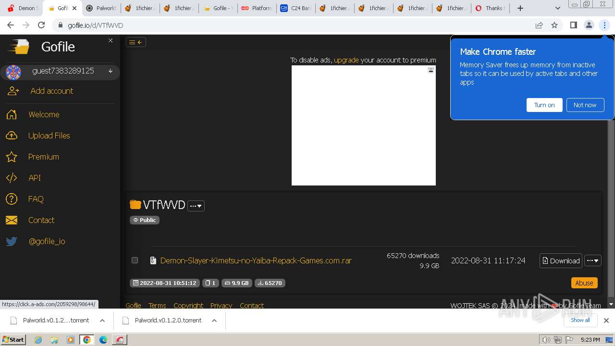Open the Welcome home icon
The height and width of the screenshot is (346, 615).
pos(12,114)
